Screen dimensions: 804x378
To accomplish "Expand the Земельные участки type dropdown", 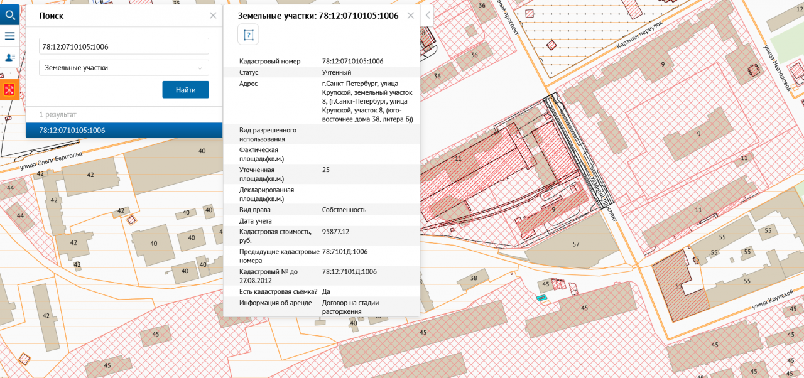I will click(x=124, y=68).
